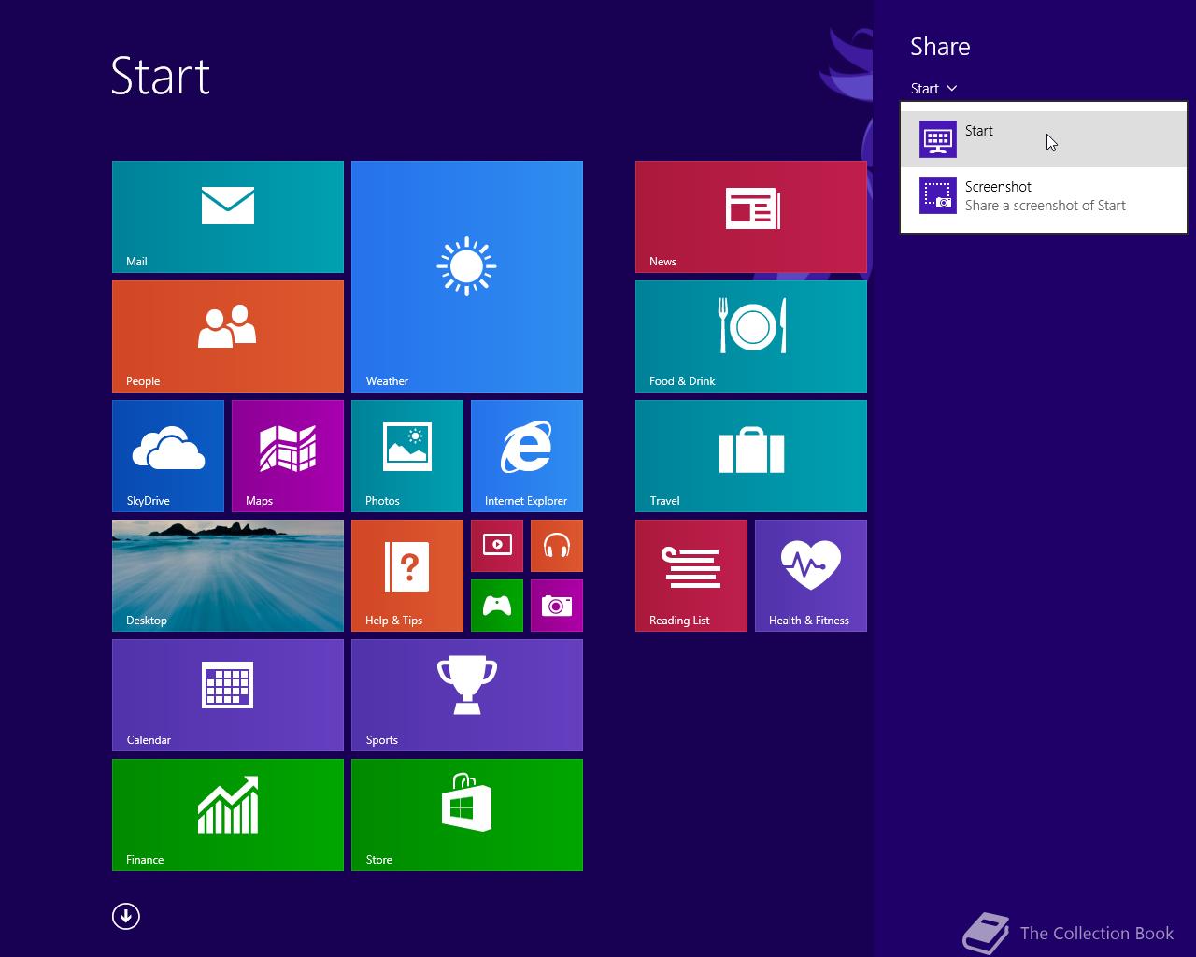Choose Screenshot option in Share list
Screen dimensions: 1196x957
click(x=1044, y=195)
